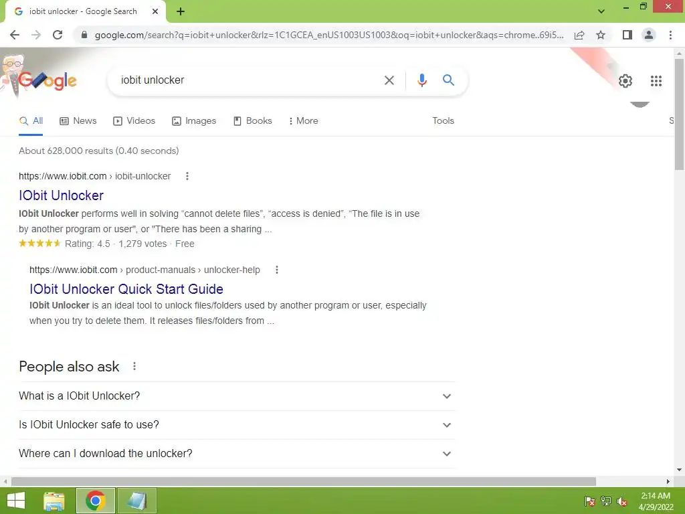Open Google quick settings gear

click(x=625, y=81)
